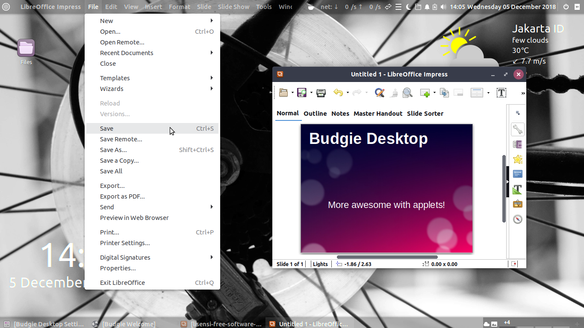Select Save As... in File menu
The image size is (584, 328).
(152, 150)
